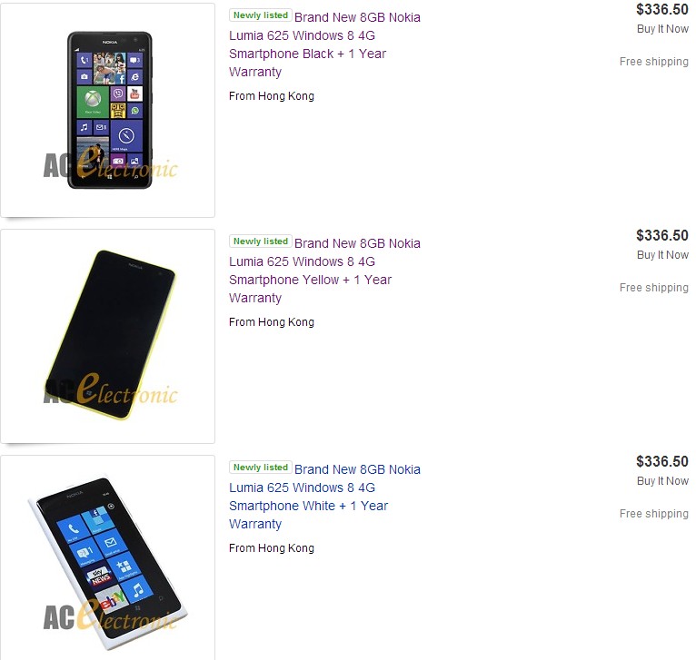Click From Hong Kong under the White listing

[272, 548]
